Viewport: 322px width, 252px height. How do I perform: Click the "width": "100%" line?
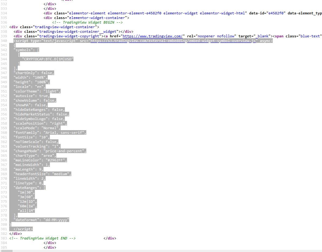coord(30,77)
